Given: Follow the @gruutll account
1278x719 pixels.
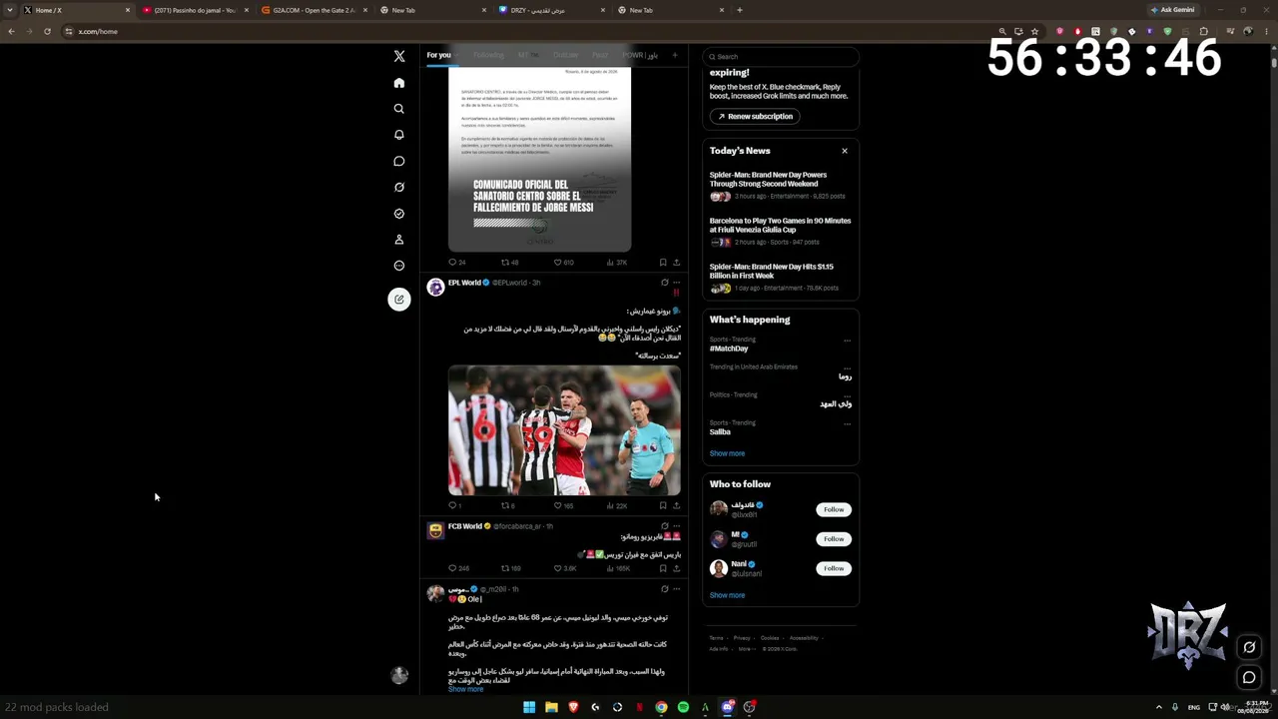Looking at the screenshot, I should [x=833, y=538].
